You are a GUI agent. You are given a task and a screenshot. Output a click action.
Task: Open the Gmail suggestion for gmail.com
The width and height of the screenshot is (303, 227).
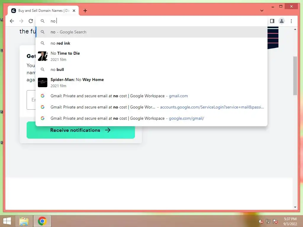coord(152,96)
